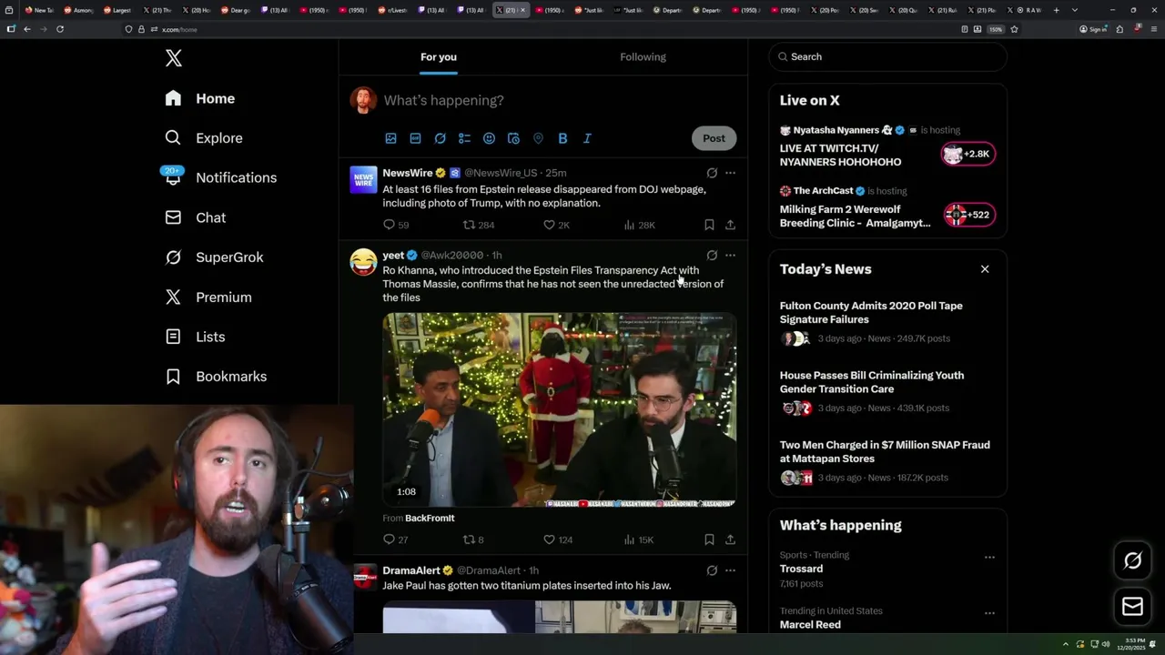Image resolution: width=1165 pixels, height=655 pixels.
Task: Open the floating messages envelope button
Action: click(x=1132, y=606)
